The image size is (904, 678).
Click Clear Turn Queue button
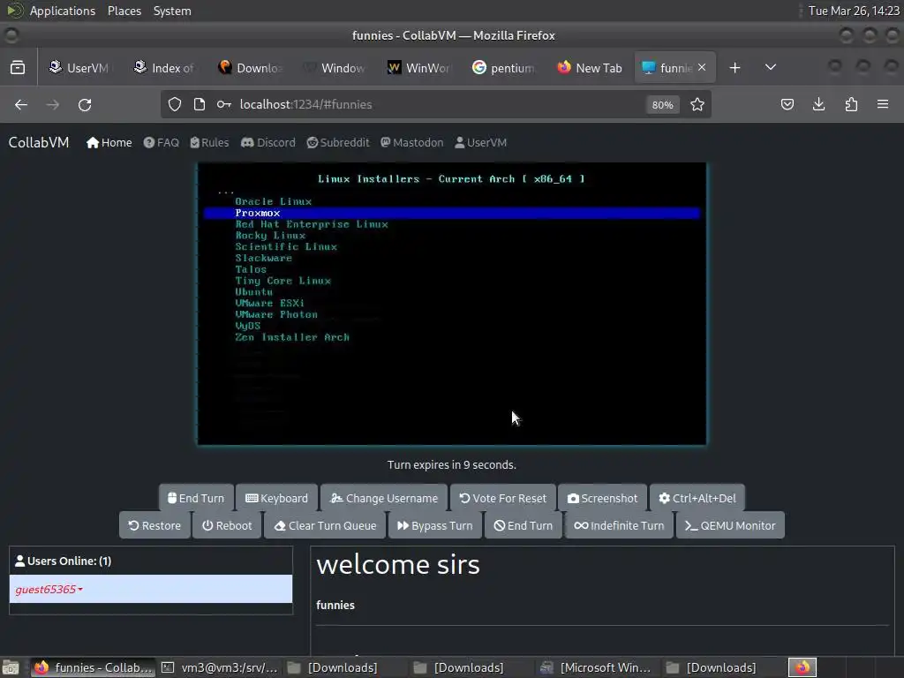(325, 525)
